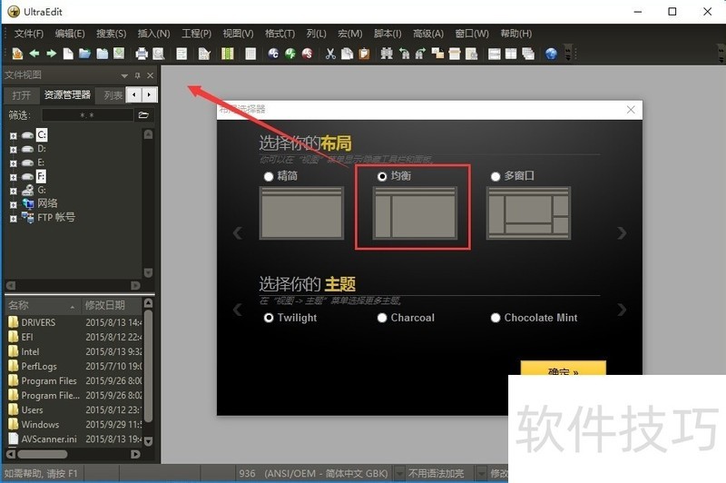
Task: Select the 多窗口 layout radio button
Action: click(x=495, y=176)
